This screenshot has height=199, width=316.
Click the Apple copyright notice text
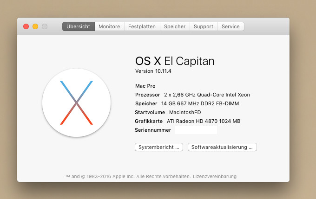tap(128, 176)
